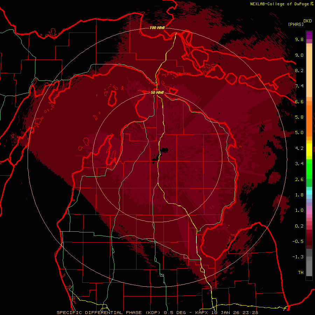
Task: Click the 2.6 legend value
Action: tap(299, 180)
